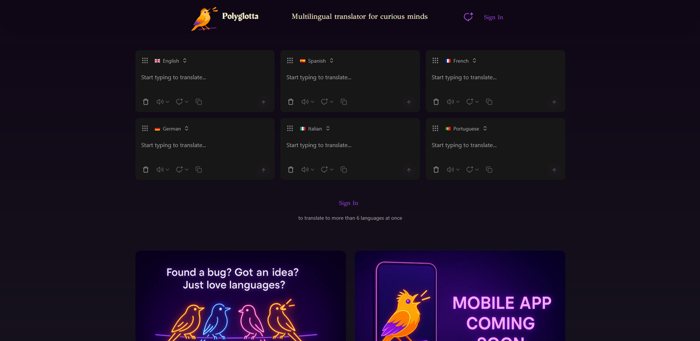Image resolution: width=700 pixels, height=341 pixels.
Task: Click the Sign In link below the translation panels
Action: (x=349, y=203)
